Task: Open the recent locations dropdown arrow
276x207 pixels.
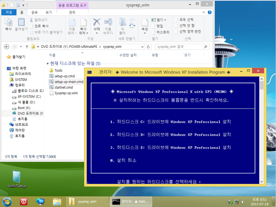Action: point(21,47)
